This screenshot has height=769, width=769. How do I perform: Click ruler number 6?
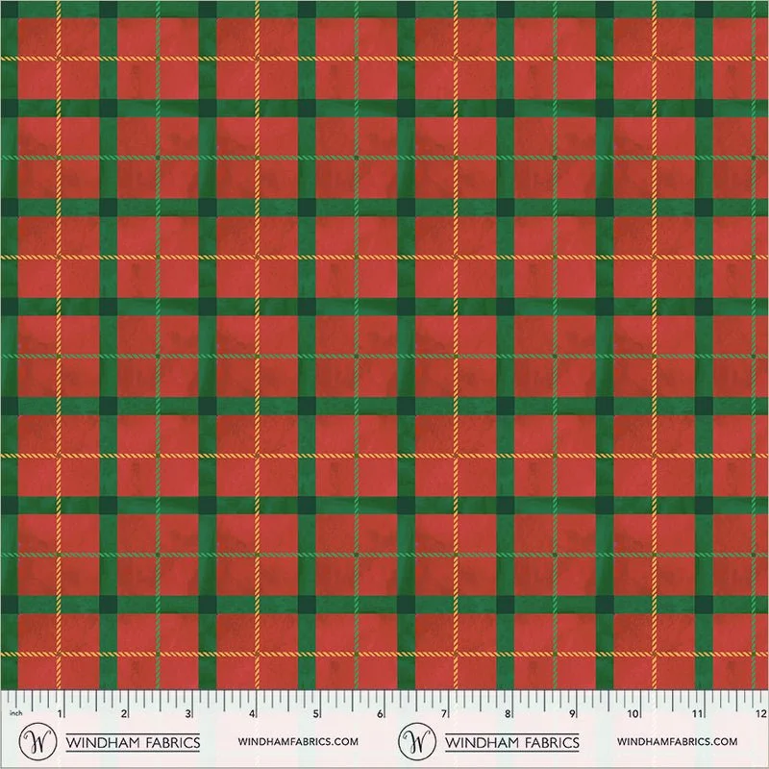tap(380, 713)
